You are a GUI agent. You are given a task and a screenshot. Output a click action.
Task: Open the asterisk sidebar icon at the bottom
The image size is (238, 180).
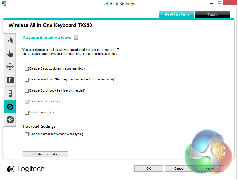pyautogui.click(x=10, y=120)
